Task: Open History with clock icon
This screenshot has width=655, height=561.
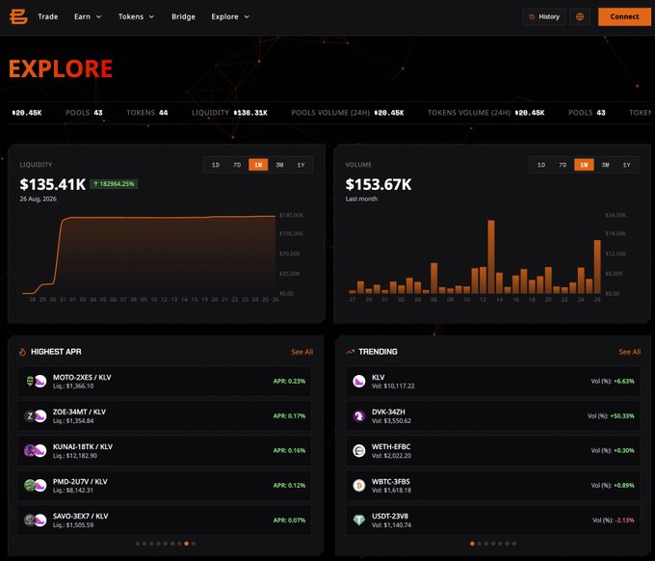Action: click(x=544, y=16)
